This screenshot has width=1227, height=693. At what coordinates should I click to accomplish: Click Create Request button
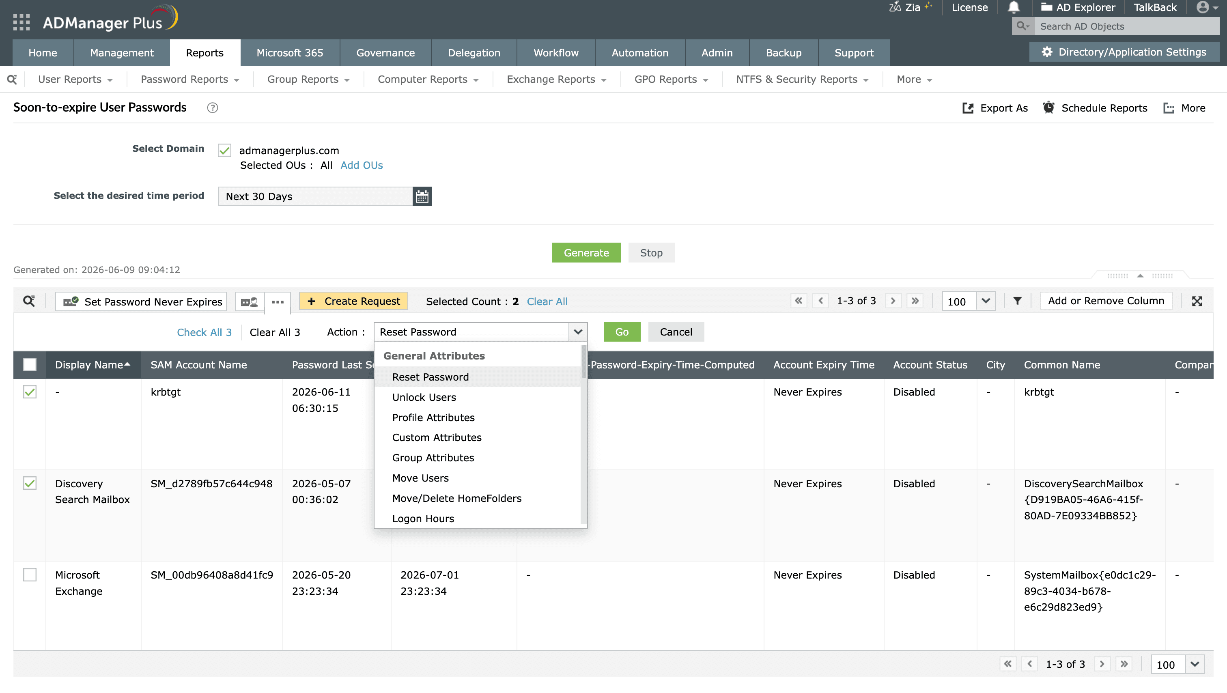(x=353, y=301)
